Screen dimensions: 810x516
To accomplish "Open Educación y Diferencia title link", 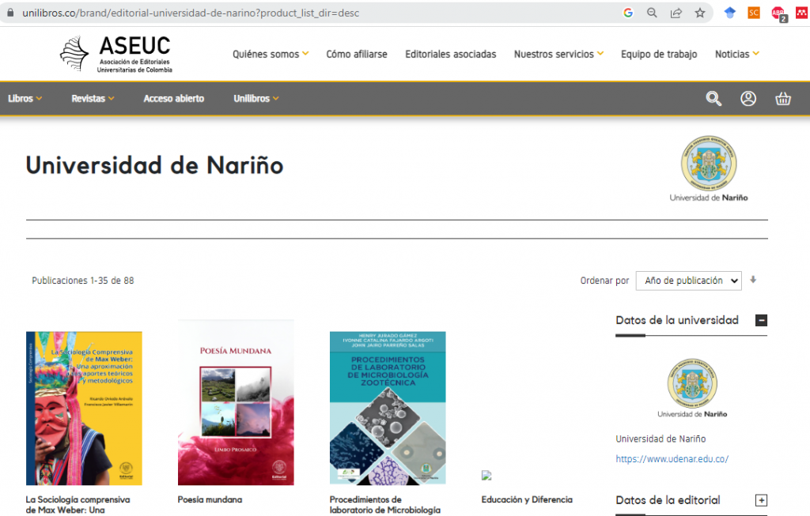I will pos(527,499).
